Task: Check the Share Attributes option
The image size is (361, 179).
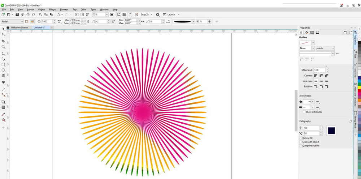Action: click(x=304, y=112)
